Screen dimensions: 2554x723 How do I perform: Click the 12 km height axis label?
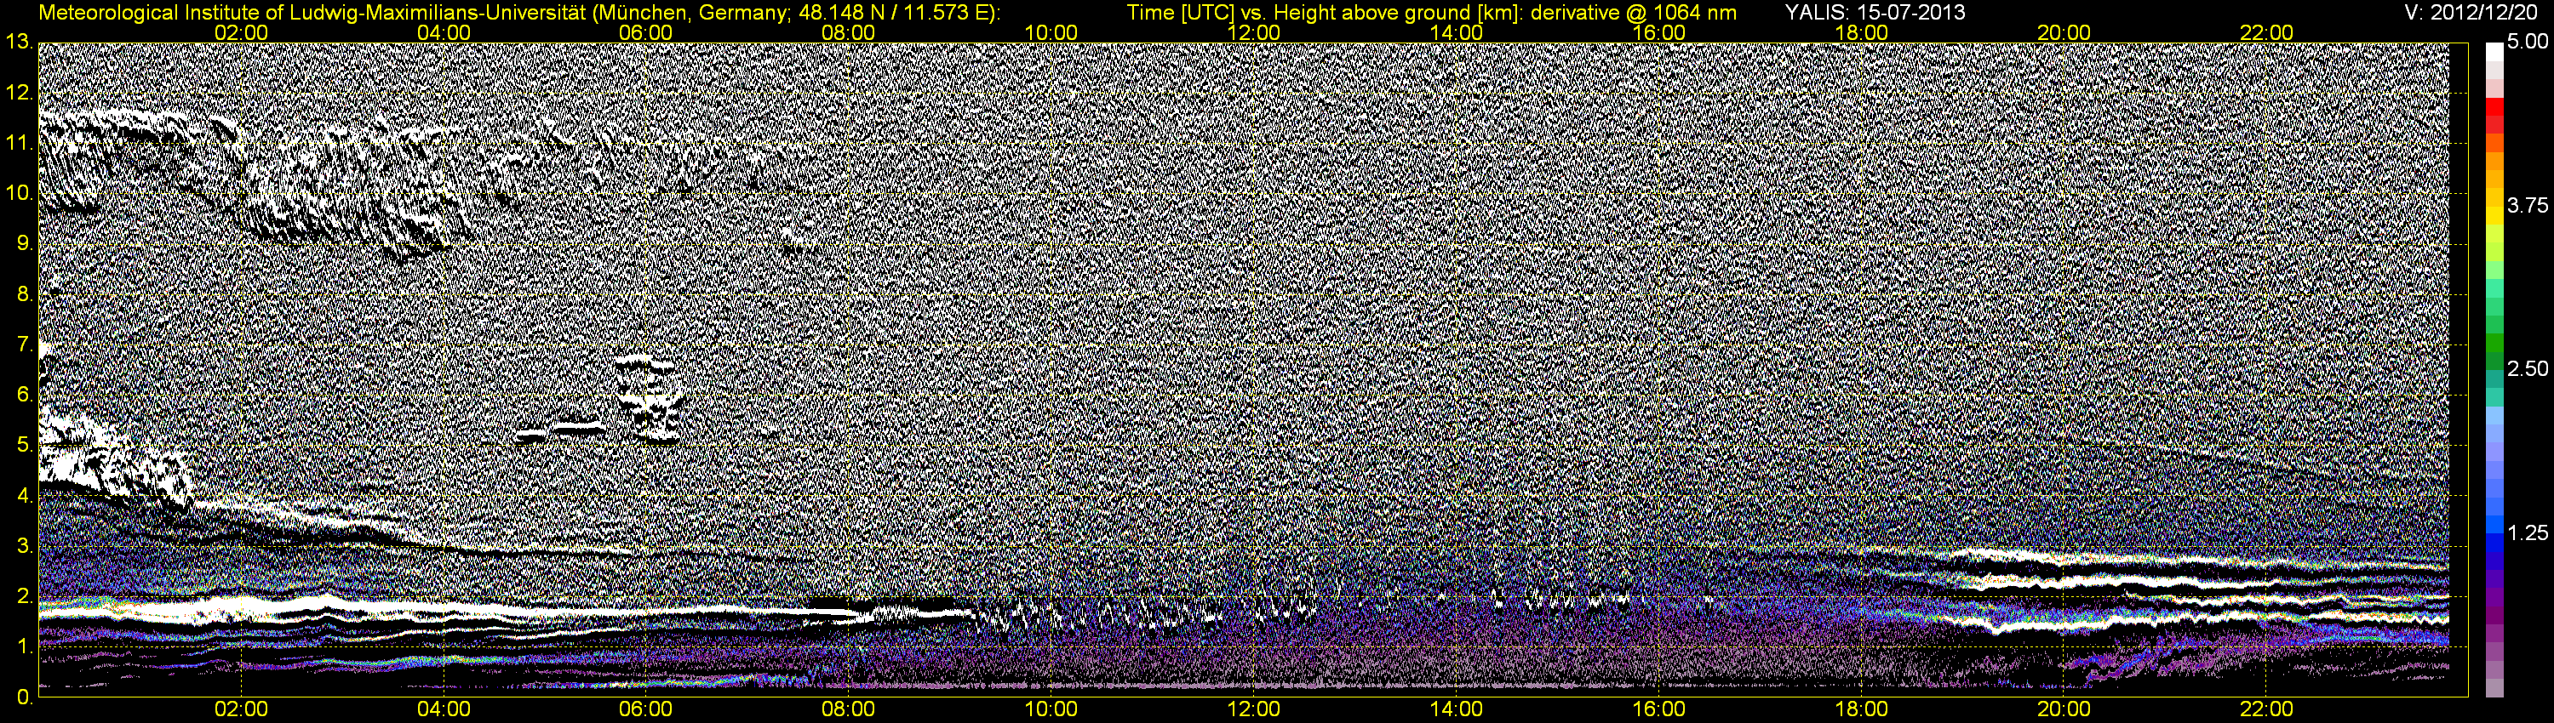click(x=18, y=93)
